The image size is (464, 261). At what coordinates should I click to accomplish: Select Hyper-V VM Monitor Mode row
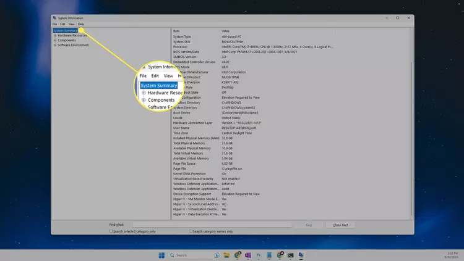point(291,199)
